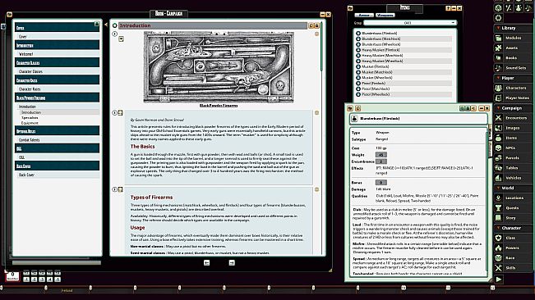Screen dimensions: 535x300
Task: Open the Skills sidebar button
Action: [x=513, y=268]
